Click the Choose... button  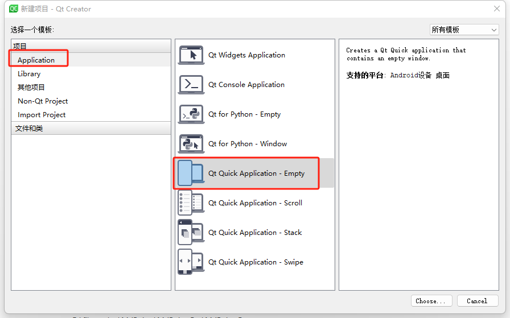[431, 301]
